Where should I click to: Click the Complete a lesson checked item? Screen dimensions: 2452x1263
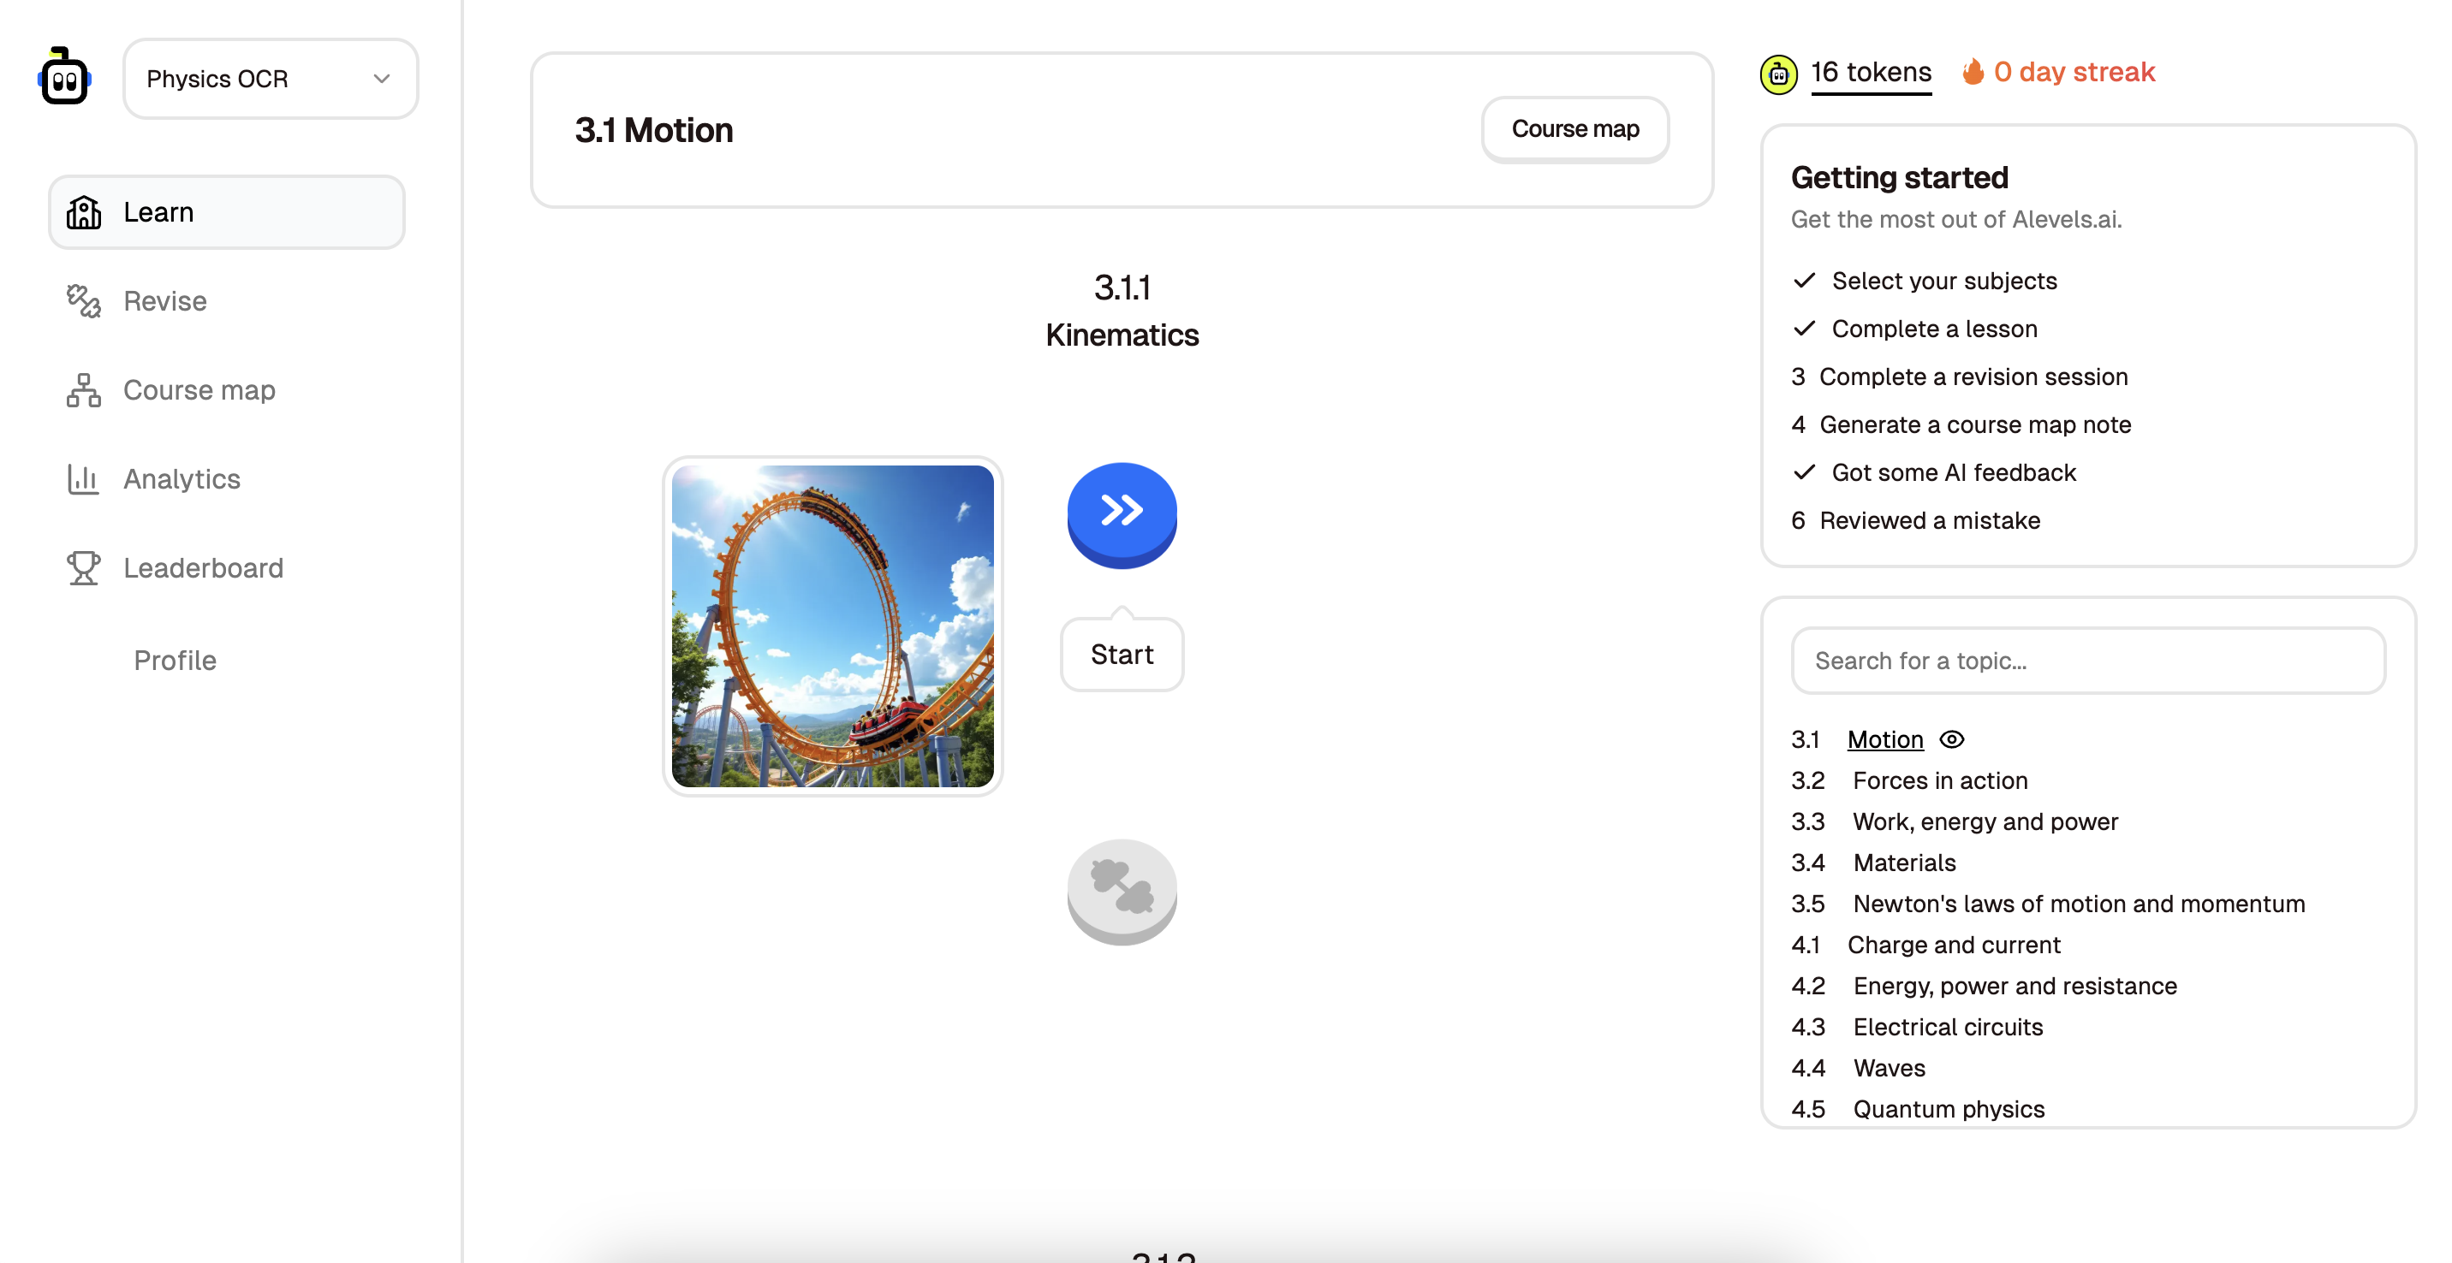(1934, 329)
